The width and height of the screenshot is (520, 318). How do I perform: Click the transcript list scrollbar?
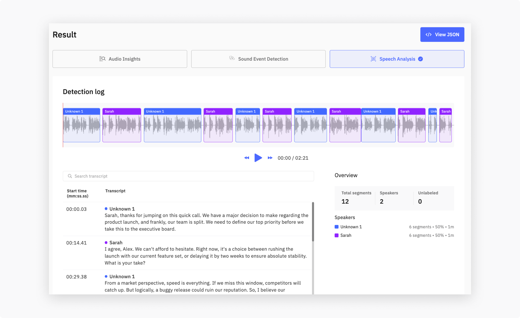click(313, 222)
